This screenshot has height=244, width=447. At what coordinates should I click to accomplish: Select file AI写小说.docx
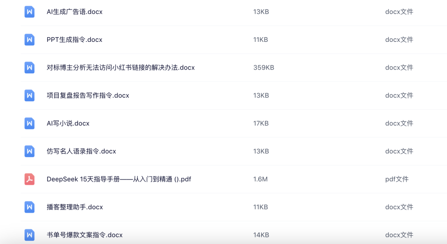68,123
